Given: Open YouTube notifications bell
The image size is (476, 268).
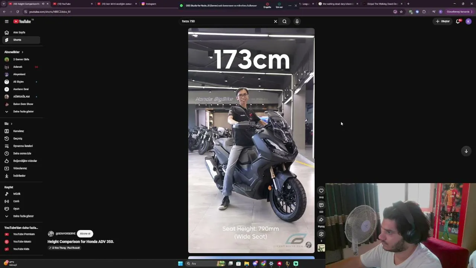Looking at the screenshot, I should [x=458, y=22].
